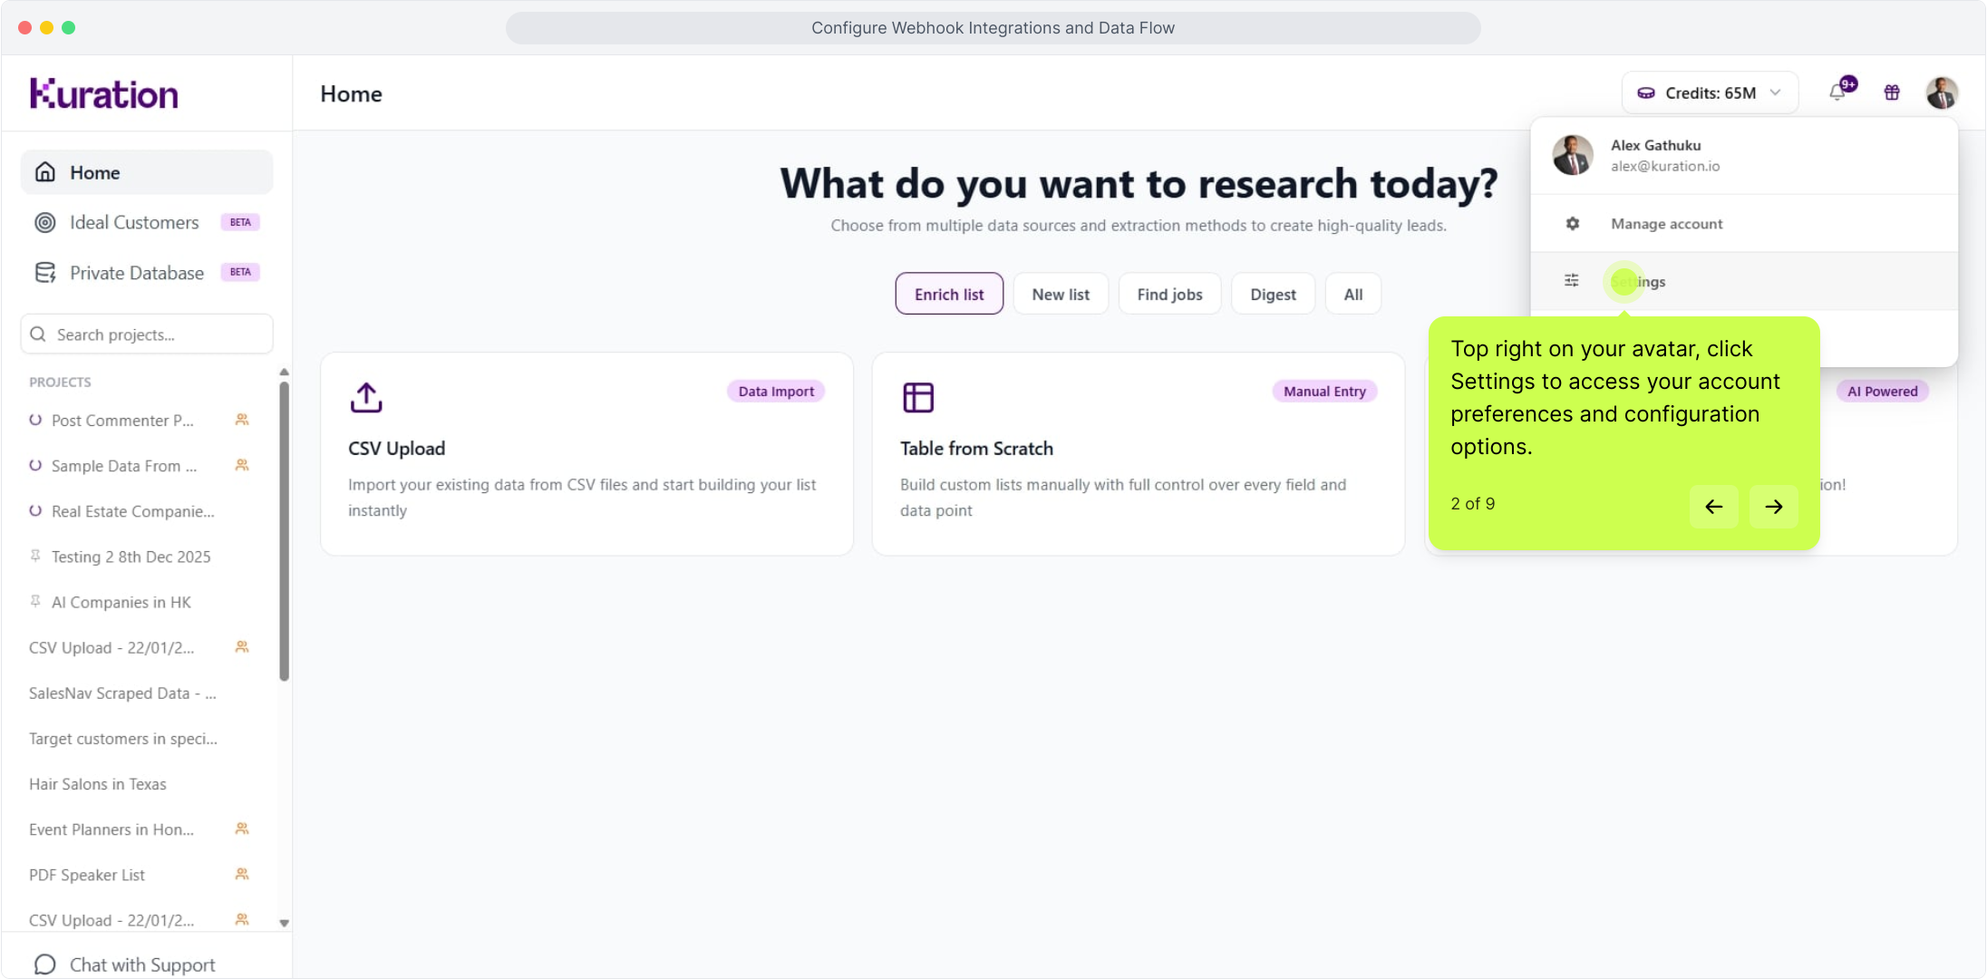Open project PDF Speaker List

(x=87, y=874)
